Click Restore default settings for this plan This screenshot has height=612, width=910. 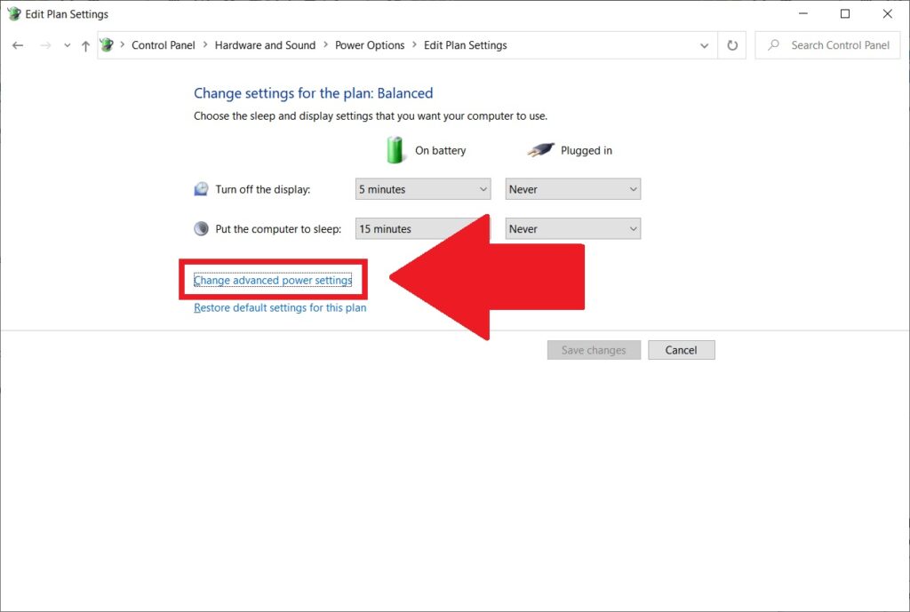[x=280, y=308]
